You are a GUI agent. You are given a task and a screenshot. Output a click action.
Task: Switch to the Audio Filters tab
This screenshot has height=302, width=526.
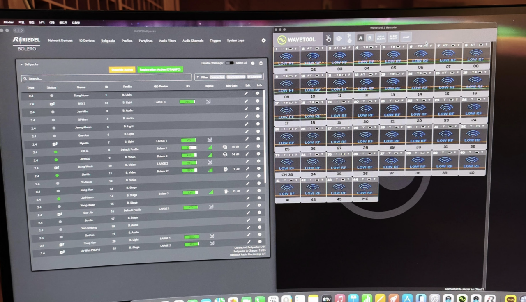pyautogui.click(x=168, y=41)
